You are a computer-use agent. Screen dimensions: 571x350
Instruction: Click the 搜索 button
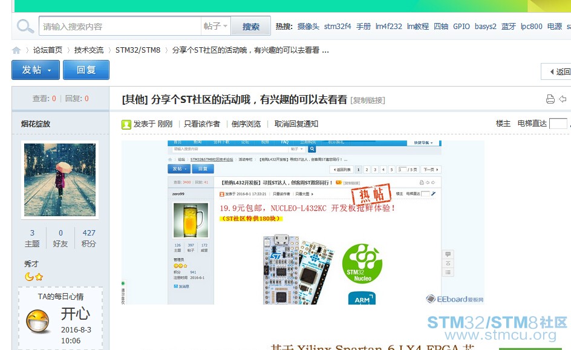coord(251,26)
